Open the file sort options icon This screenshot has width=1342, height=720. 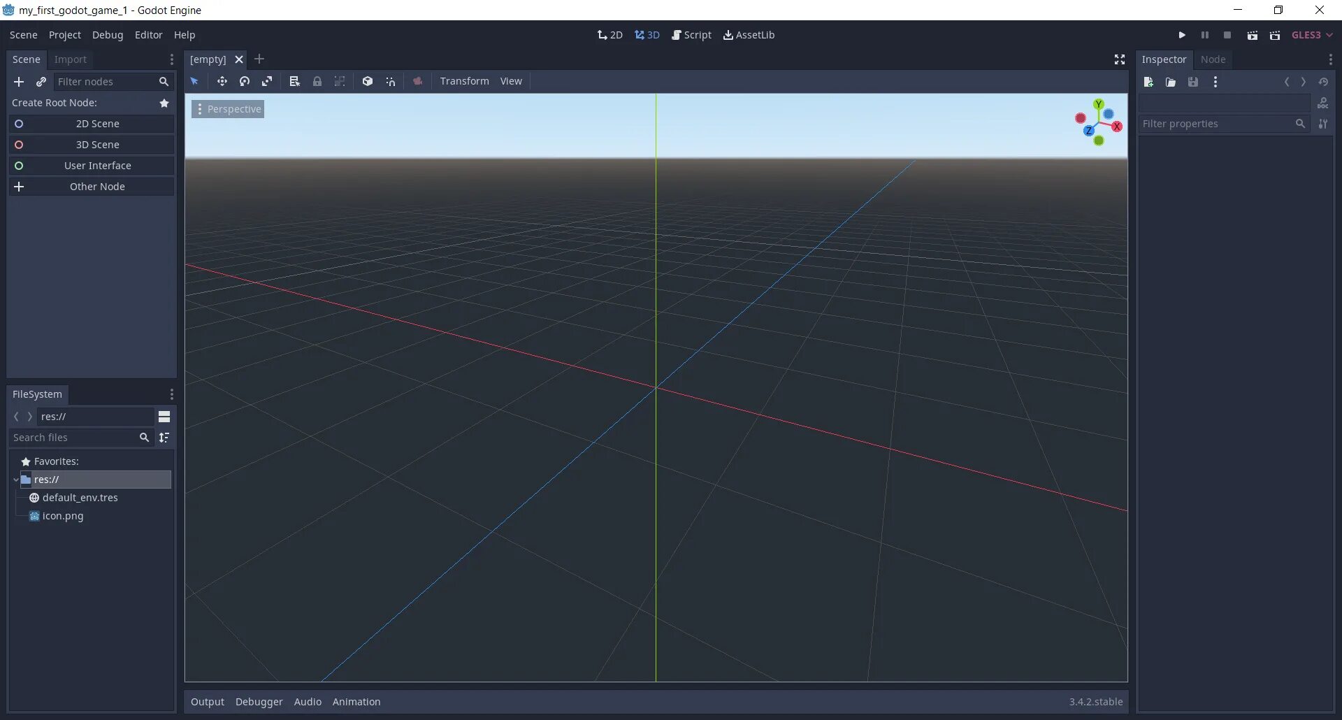(x=164, y=438)
